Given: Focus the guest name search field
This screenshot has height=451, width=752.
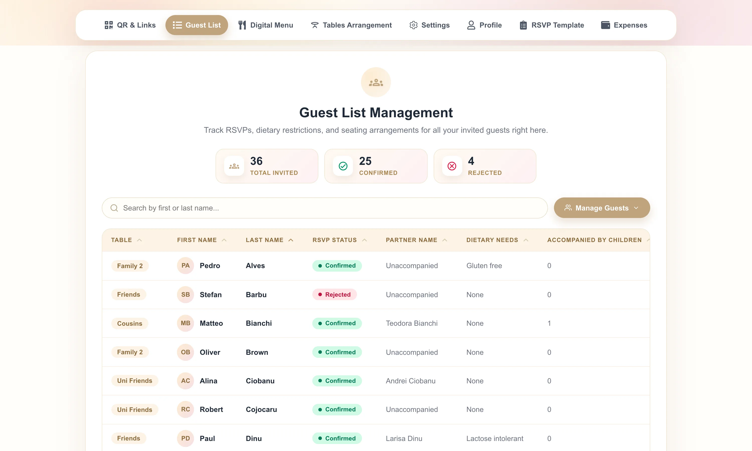Looking at the screenshot, I should [x=325, y=208].
